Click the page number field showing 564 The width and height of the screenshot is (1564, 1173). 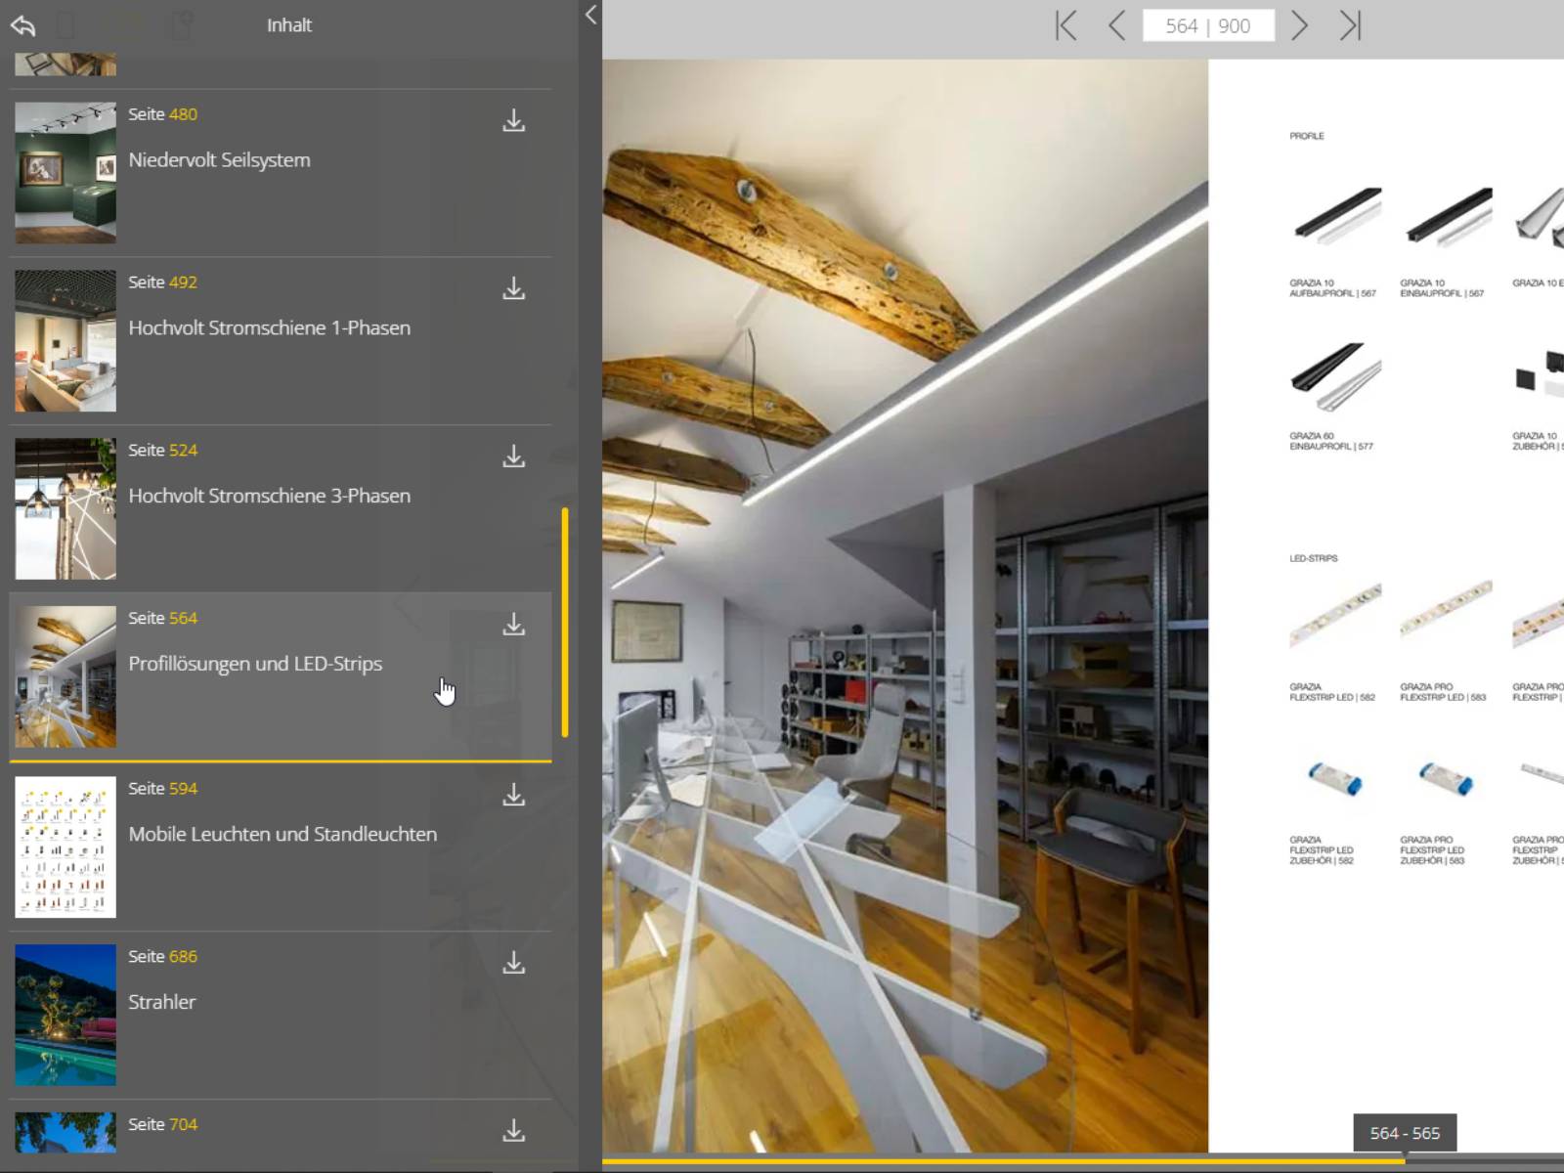[1208, 25]
